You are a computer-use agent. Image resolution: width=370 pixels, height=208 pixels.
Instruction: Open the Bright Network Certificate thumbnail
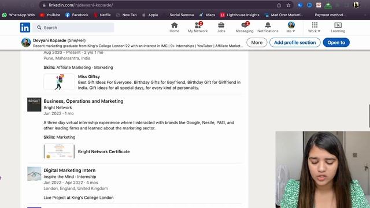[x=59, y=151]
